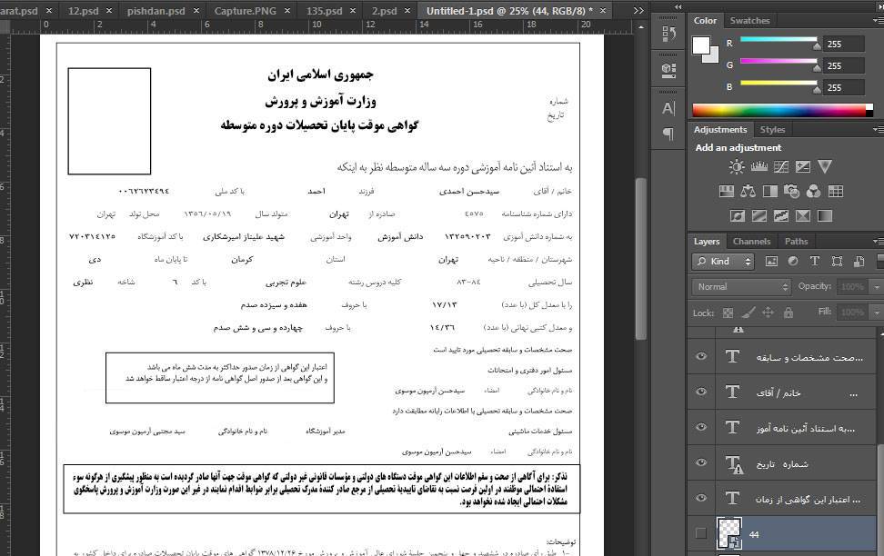Screen dimensions: 884x556
Task: Add a Curves adjustment
Action: coord(781,167)
